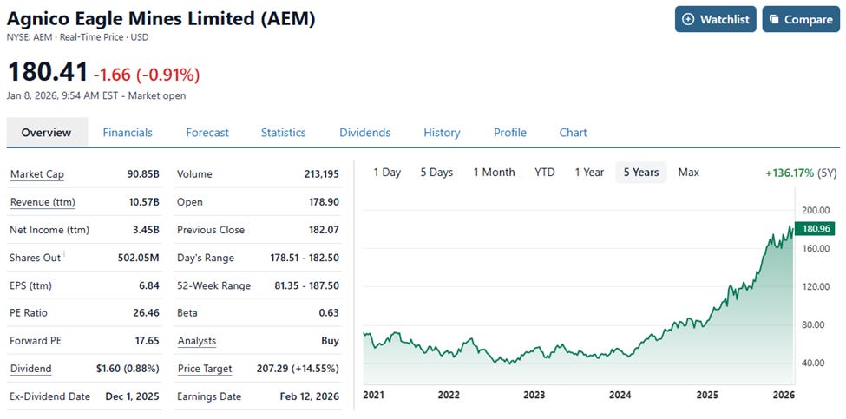Open the History tab
This screenshot has width=846, height=419.
click(442, 132)
